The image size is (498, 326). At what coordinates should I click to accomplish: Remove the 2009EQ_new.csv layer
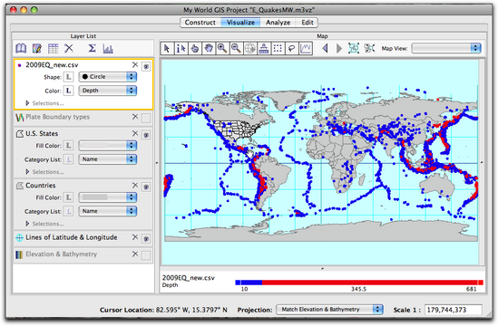tap(135, 64)
